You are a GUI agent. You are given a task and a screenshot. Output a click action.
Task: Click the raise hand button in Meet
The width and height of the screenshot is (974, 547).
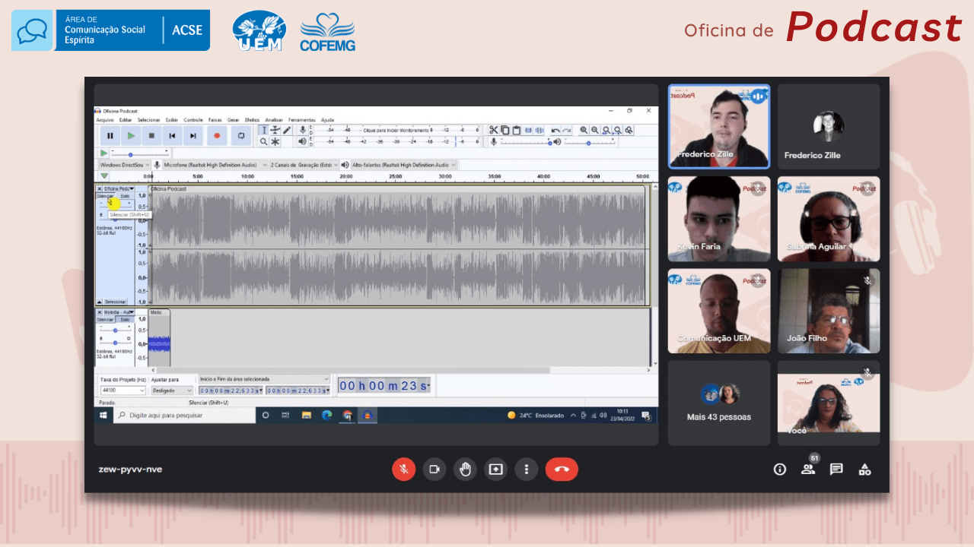click(x=465, y=470)
